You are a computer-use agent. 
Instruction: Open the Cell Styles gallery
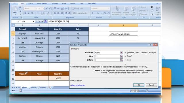(133, 11)
